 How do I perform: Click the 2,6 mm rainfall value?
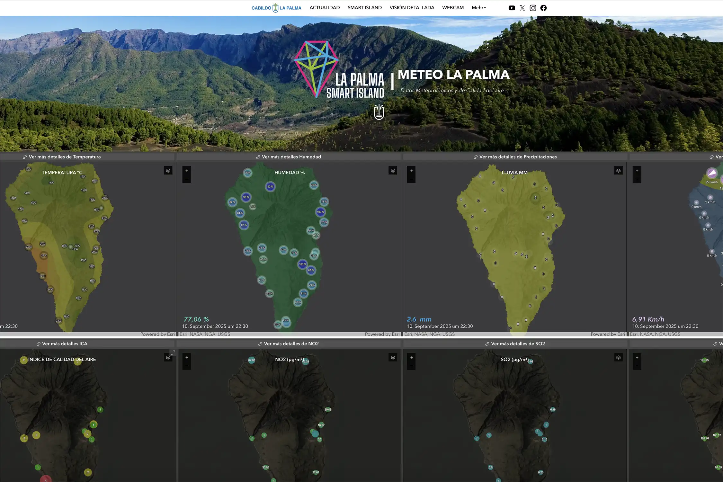click(419, 319)
